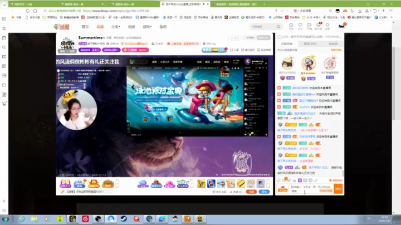Open the client download icon with red badge
The height and width of the screenshot is (225, 401).
(319, 25)
